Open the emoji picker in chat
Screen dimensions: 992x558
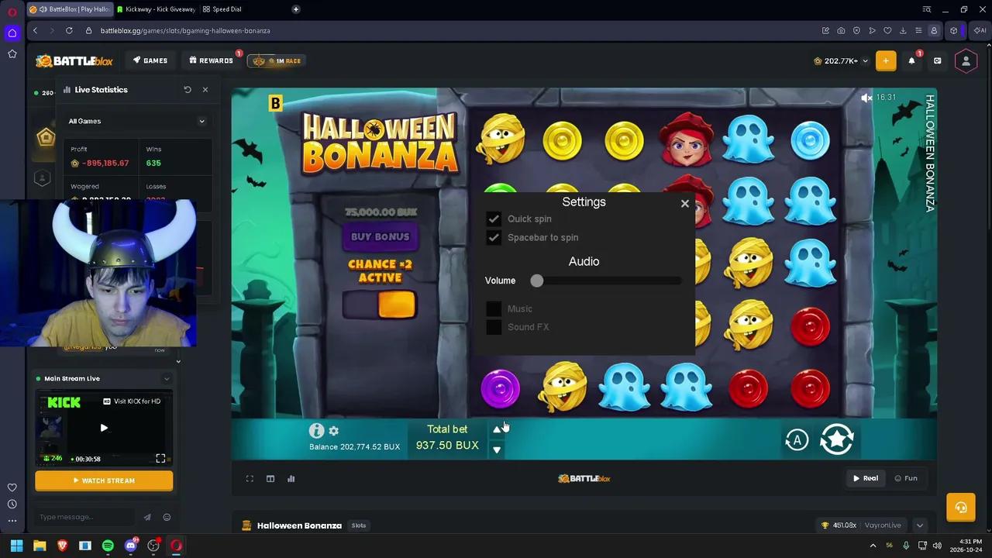tap(167, 517)
